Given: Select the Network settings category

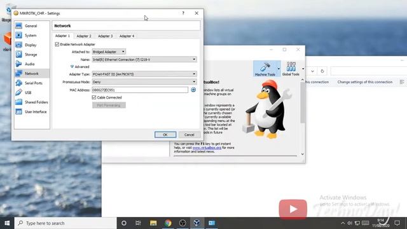Looking at the screenshot, I should click(x=32, y=74).
